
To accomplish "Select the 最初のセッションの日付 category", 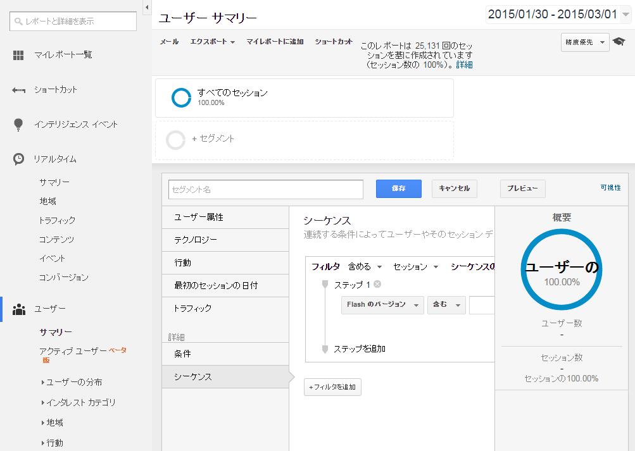I will (225, 285).
